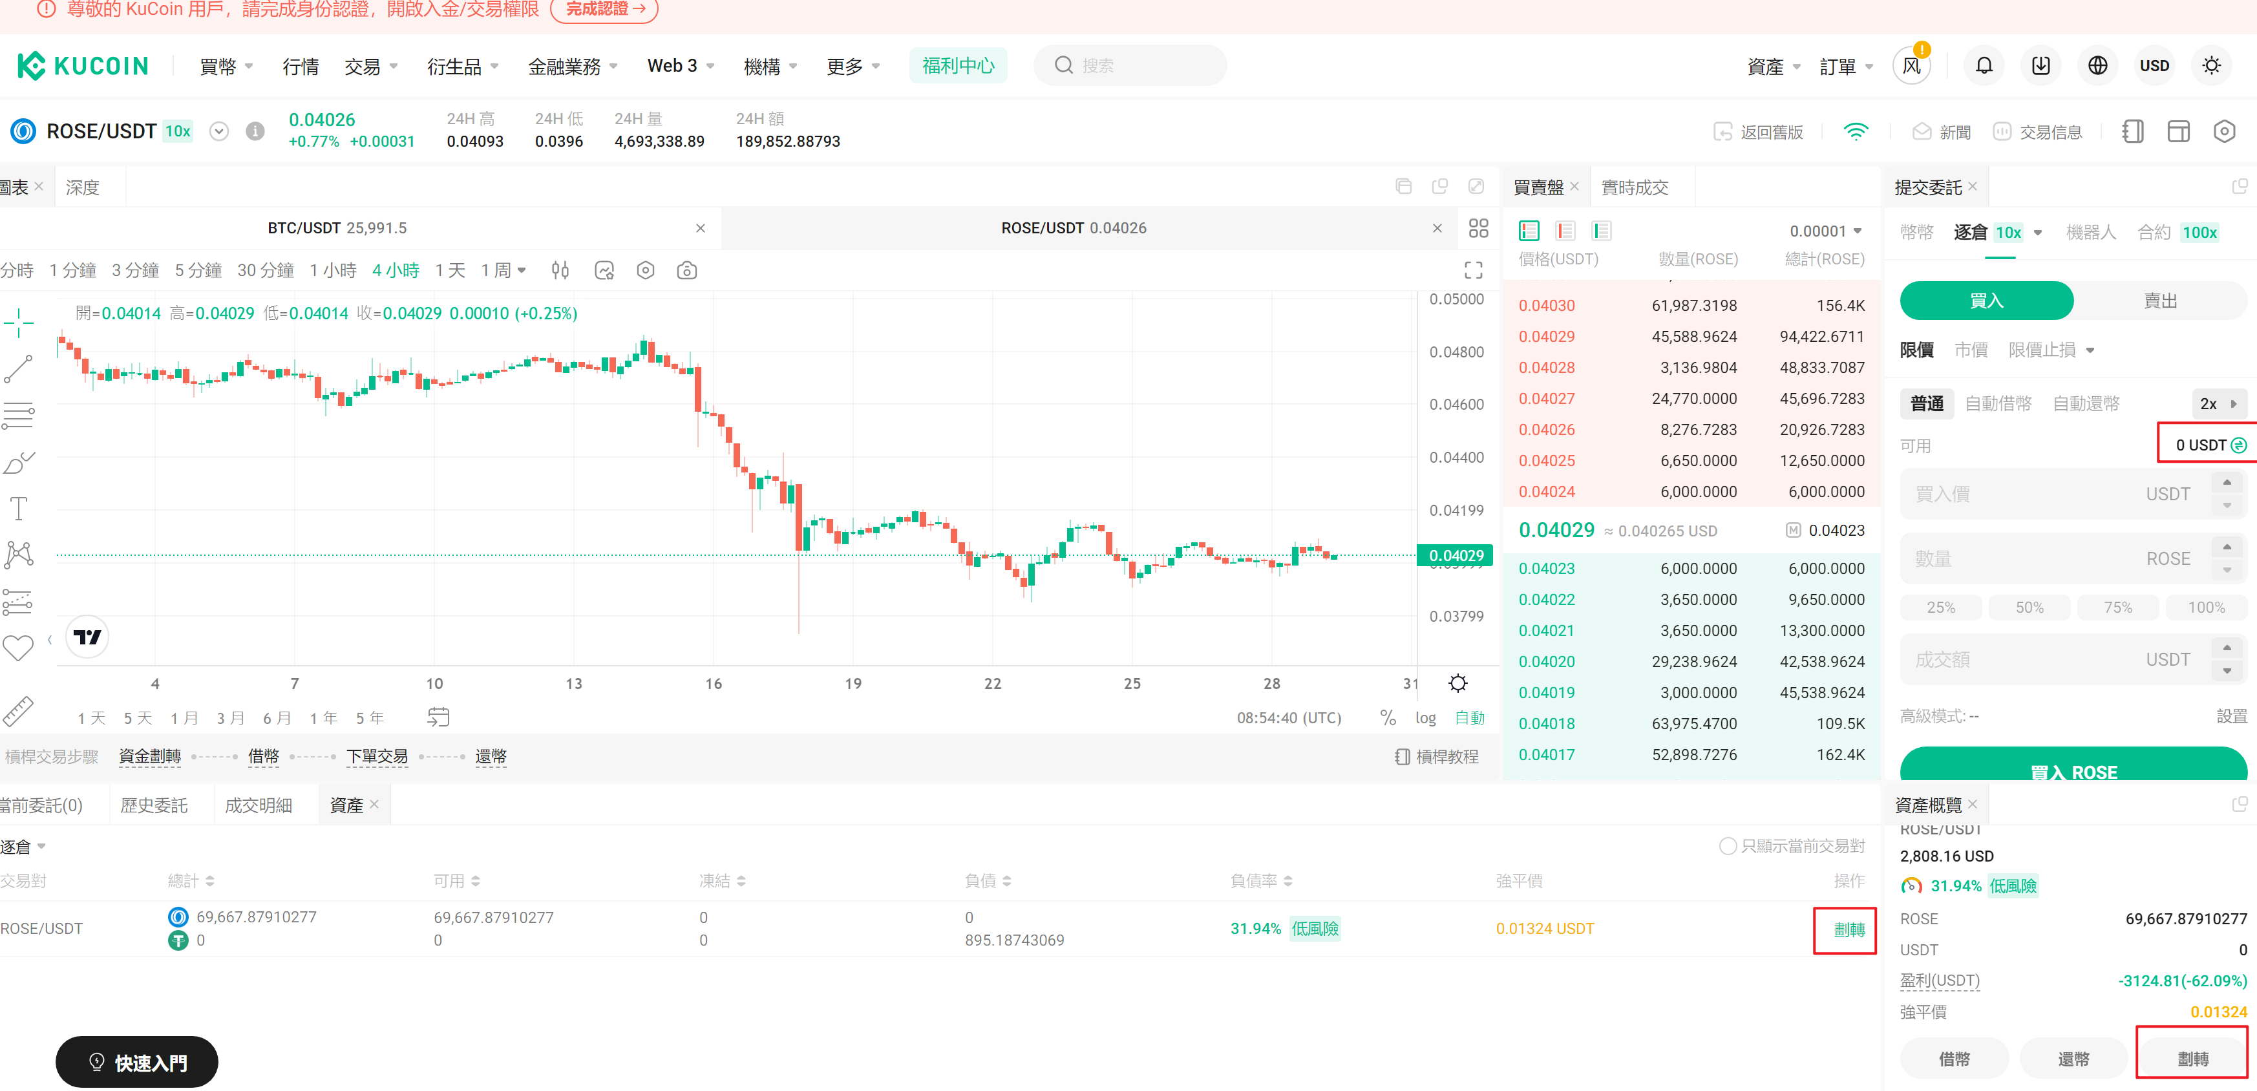Select auto borrow (自動借幣) mode
Viewport: 2257px width, 1091px height.
(1998, 403)
